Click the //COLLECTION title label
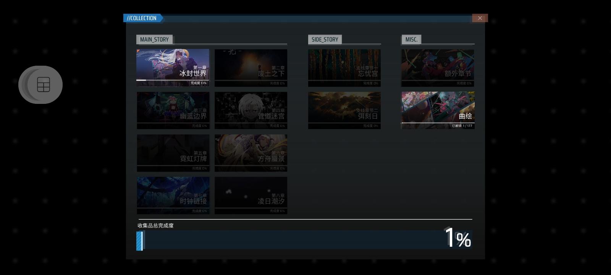611x275 pixels. [142, 18]
